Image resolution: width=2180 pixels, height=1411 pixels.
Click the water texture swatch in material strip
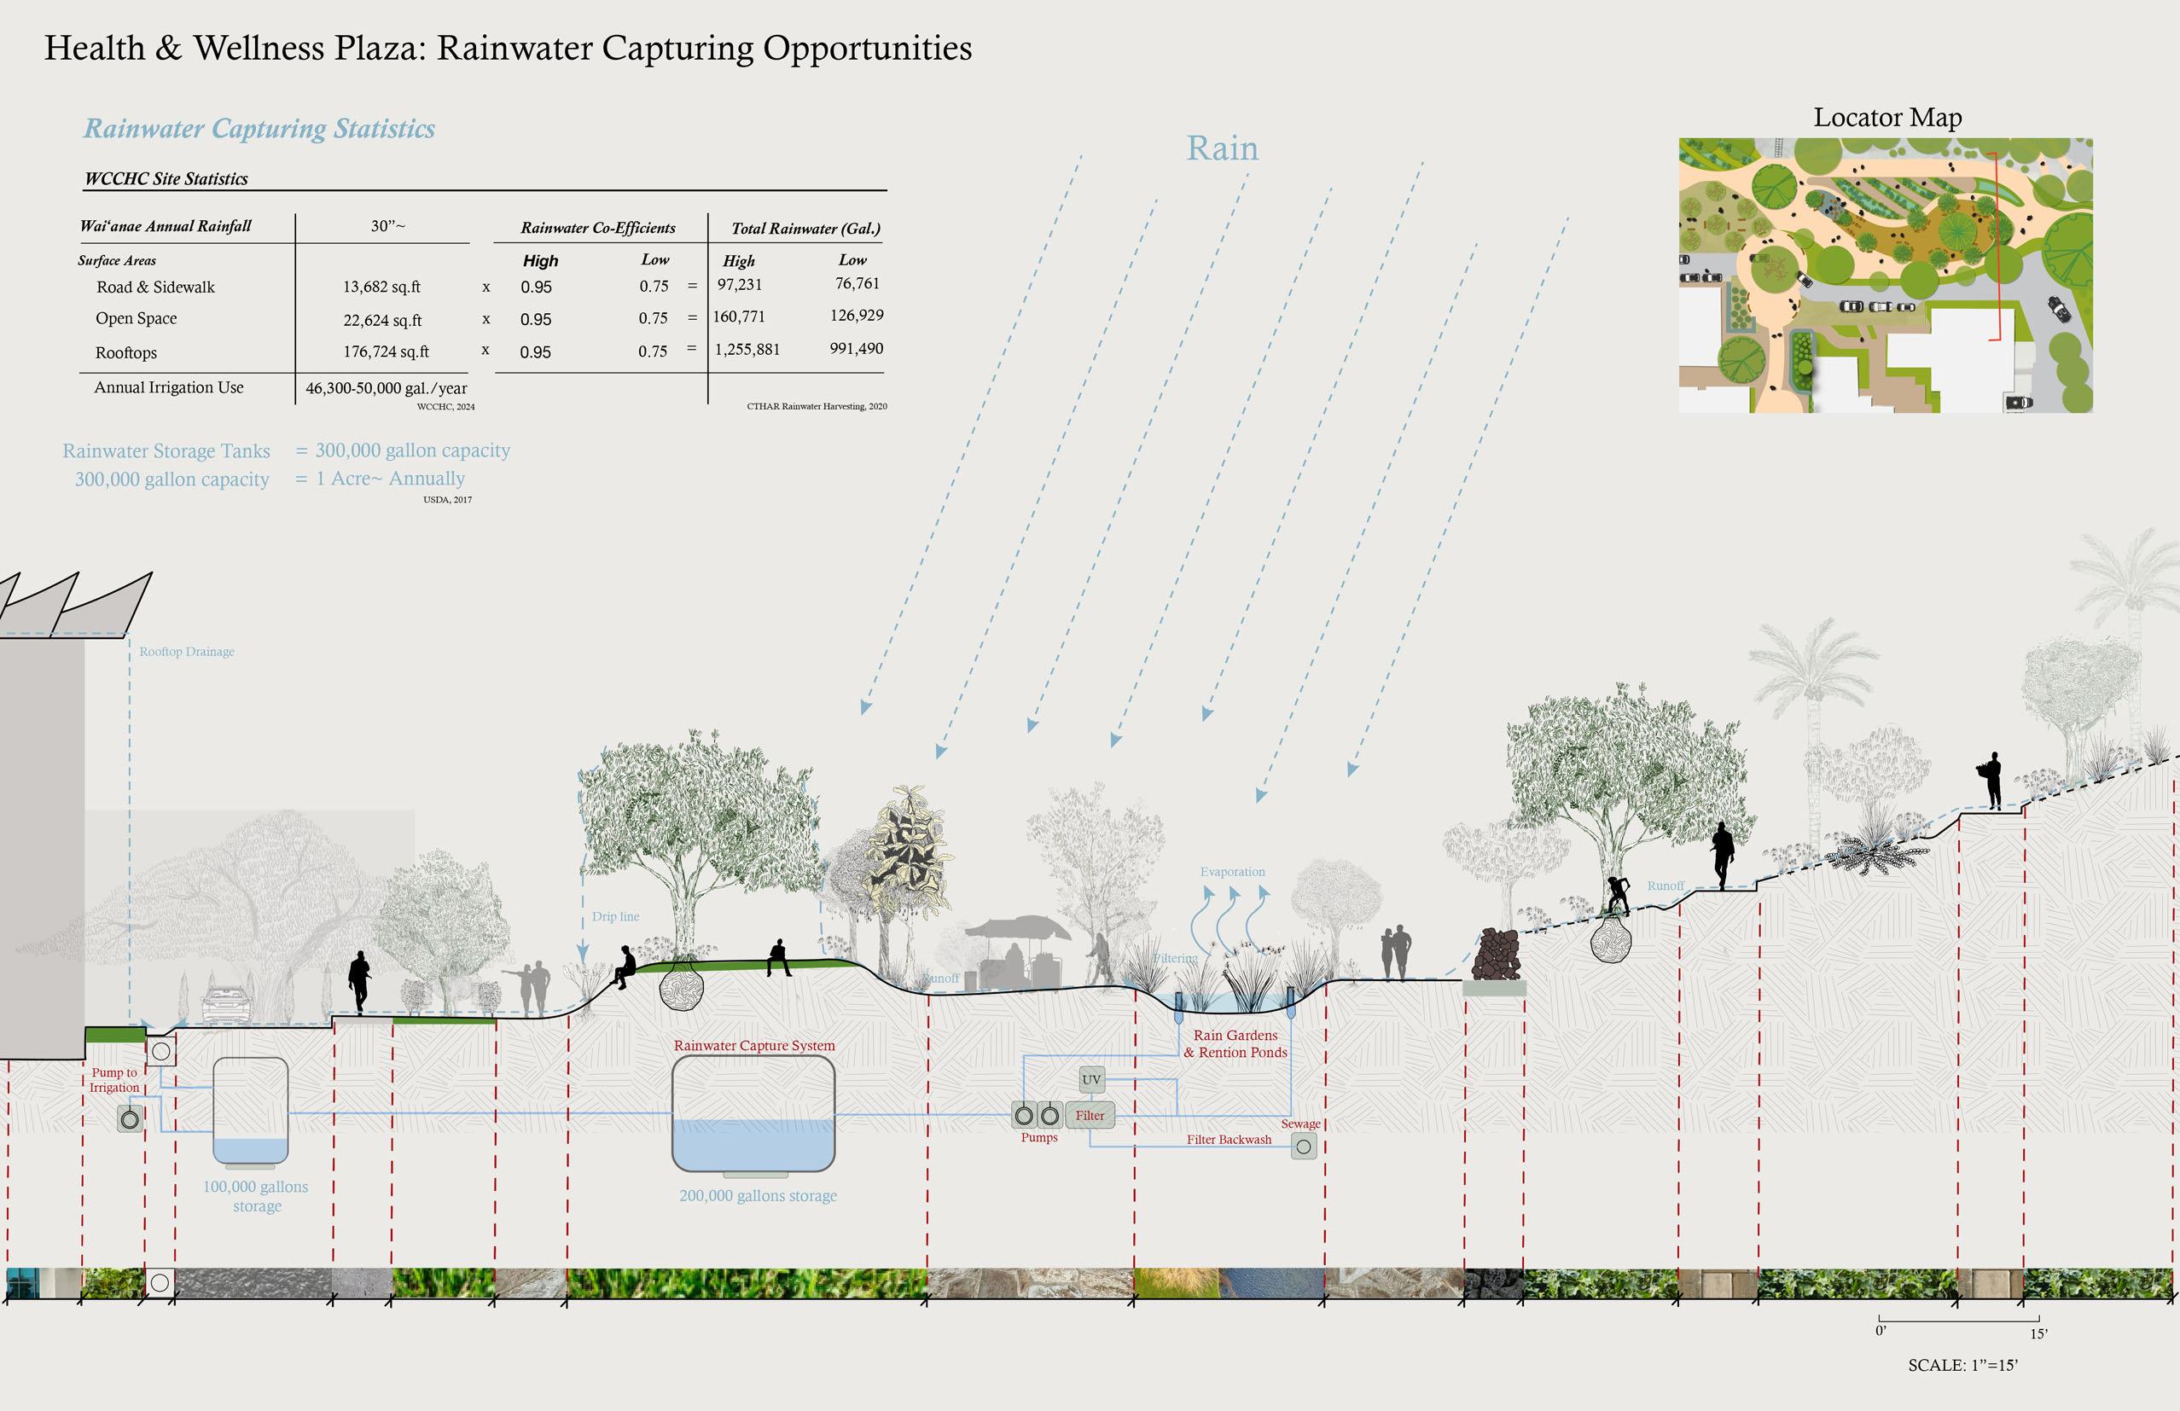[1272, 1283]
